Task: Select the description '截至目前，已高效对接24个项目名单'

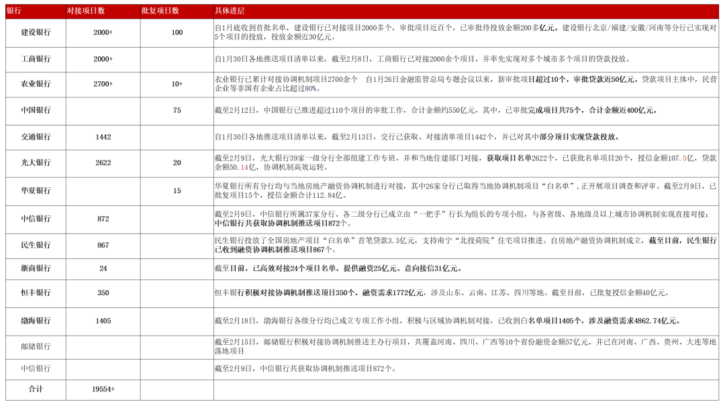Action: [338, 268]
